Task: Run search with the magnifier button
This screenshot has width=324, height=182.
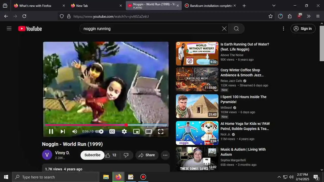Action: point(236,29)
